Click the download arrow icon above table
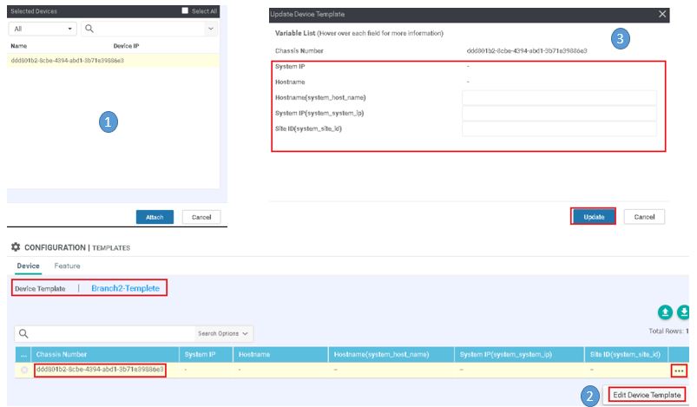This screenshot has width=697, height=407. [683, 312]
